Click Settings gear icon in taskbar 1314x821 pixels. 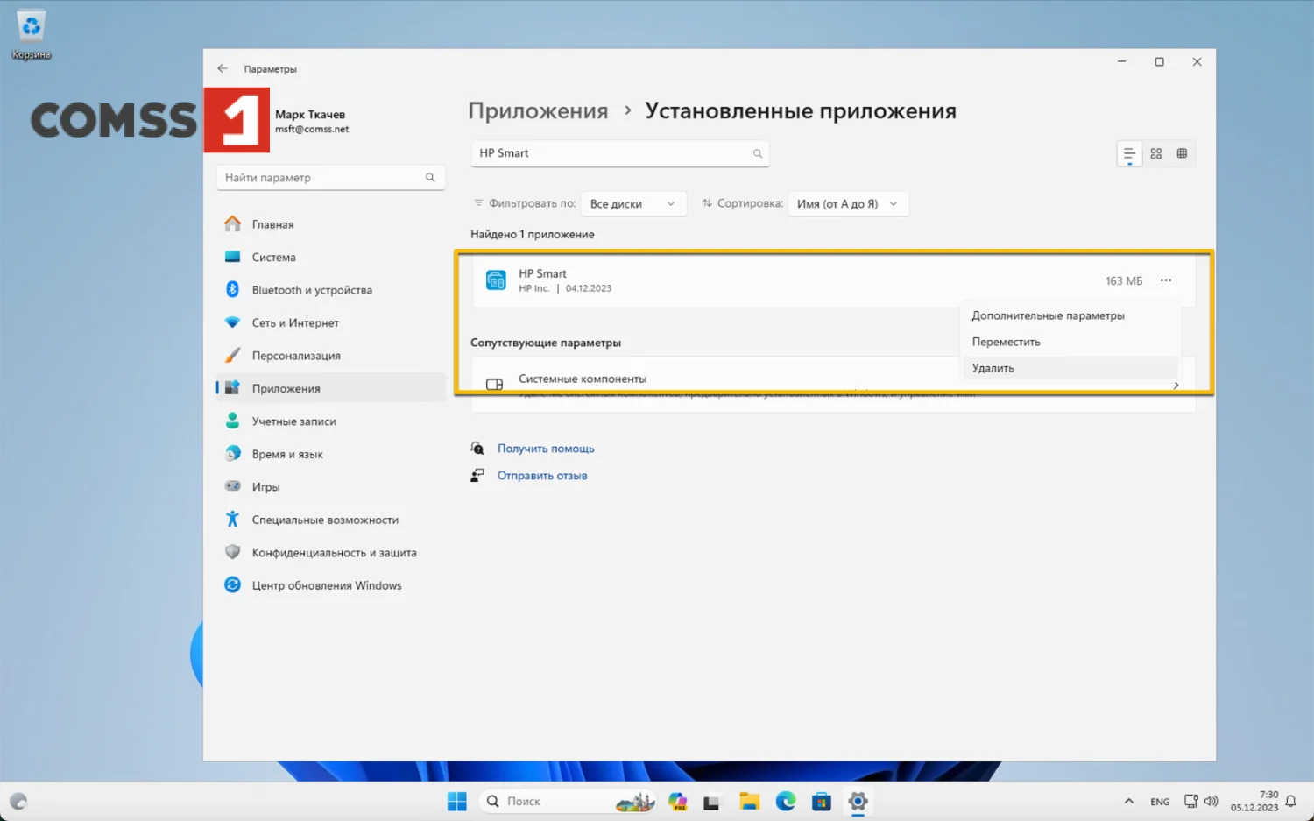(x=858, y=802)
